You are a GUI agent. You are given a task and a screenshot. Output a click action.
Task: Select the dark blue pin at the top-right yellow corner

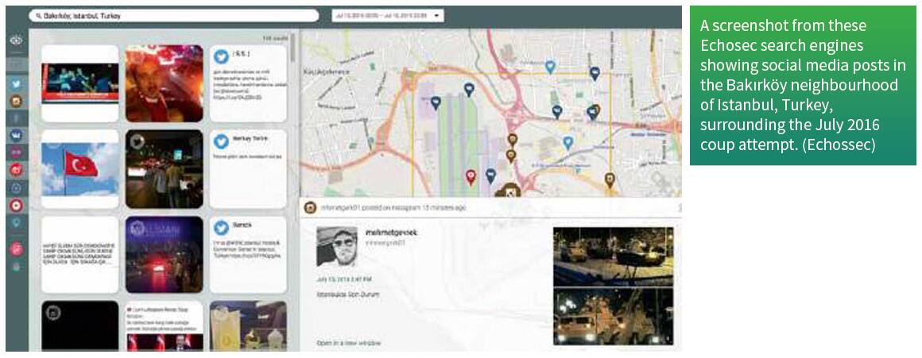click(x=595, y=73)
